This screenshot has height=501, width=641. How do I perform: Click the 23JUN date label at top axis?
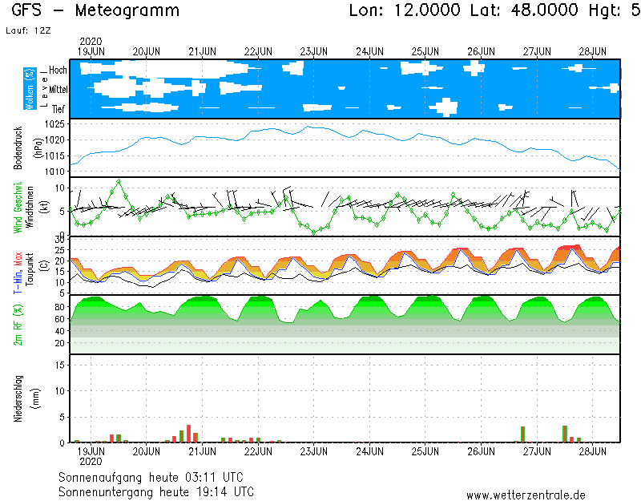coord(313,51)
